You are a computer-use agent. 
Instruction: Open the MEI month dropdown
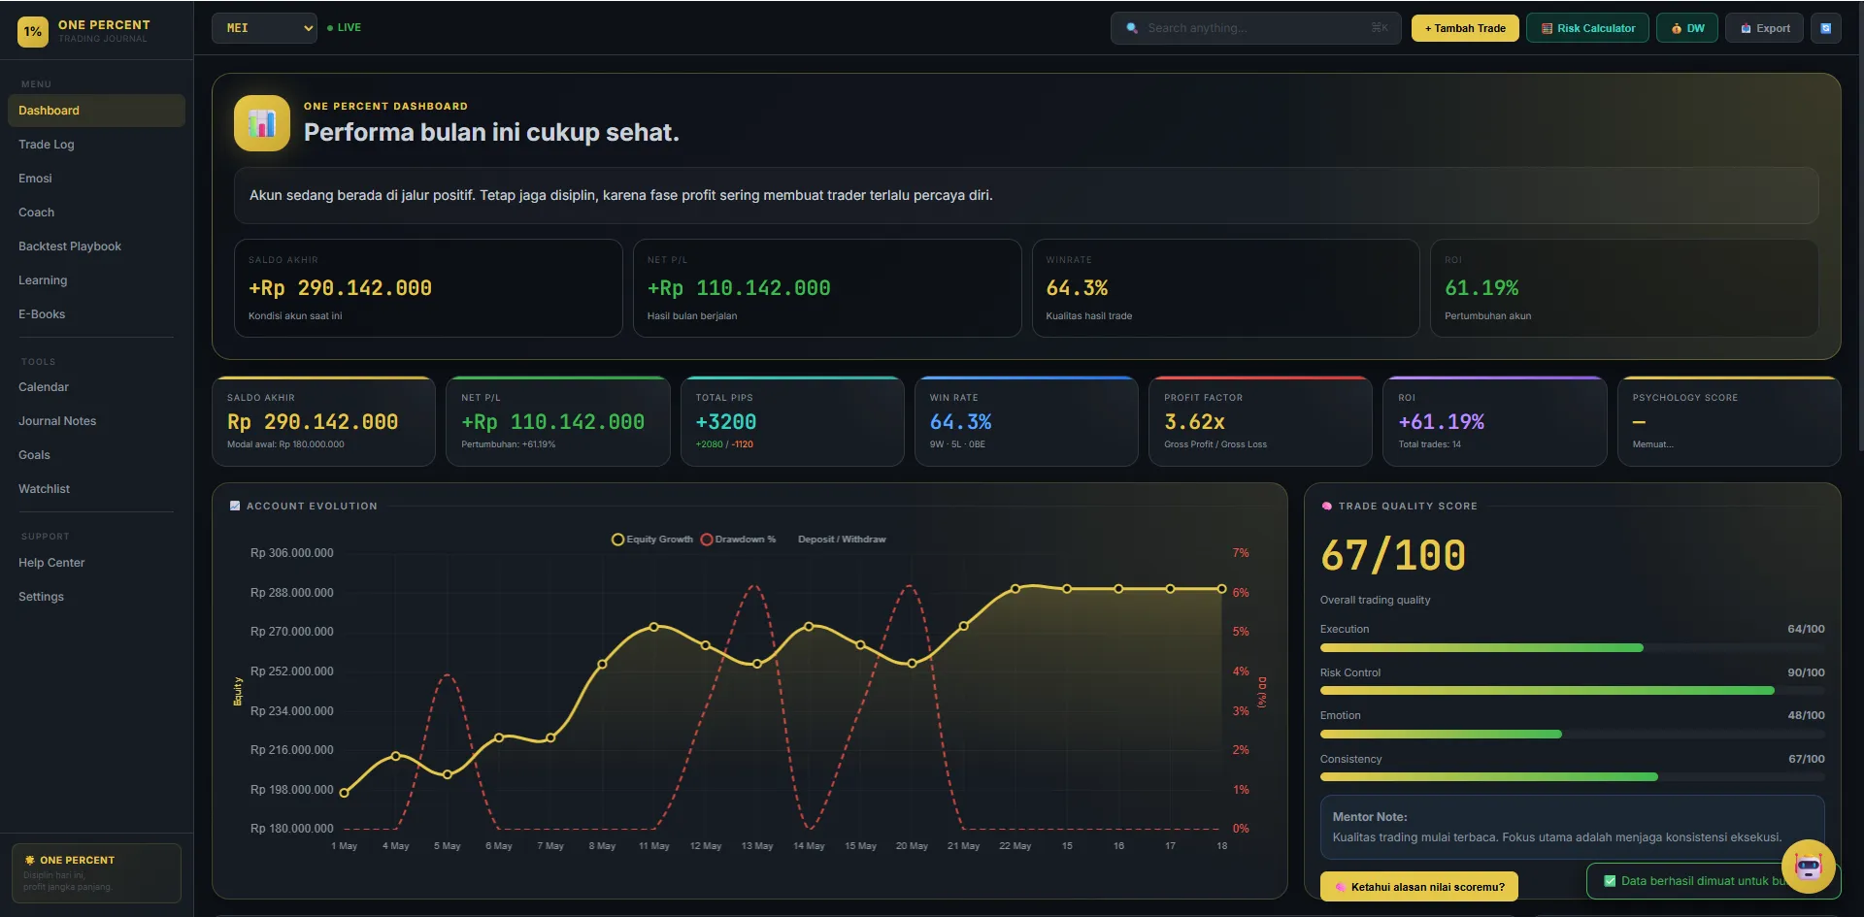(x=265, y=28)
